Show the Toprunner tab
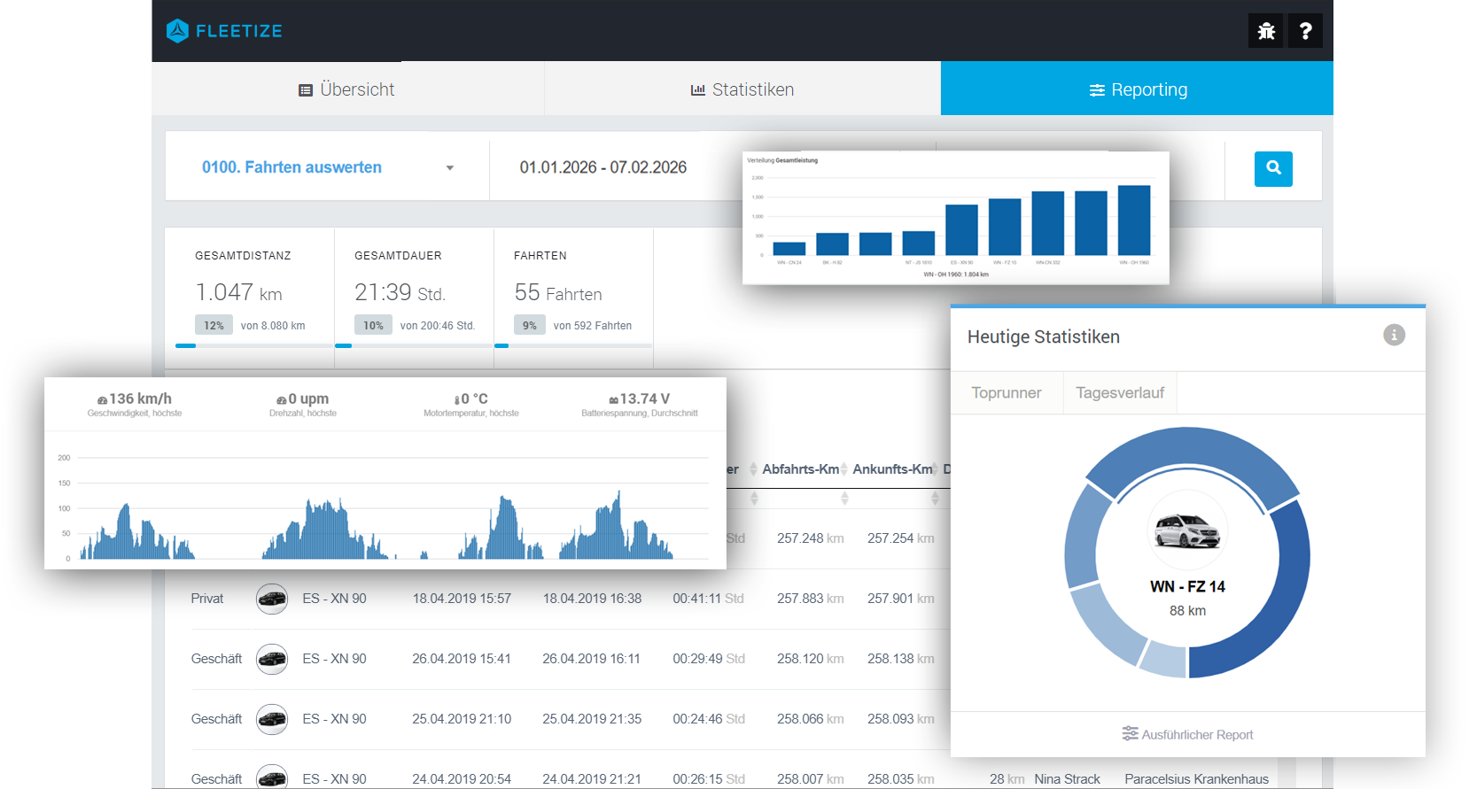 (x=1007, y=393)
